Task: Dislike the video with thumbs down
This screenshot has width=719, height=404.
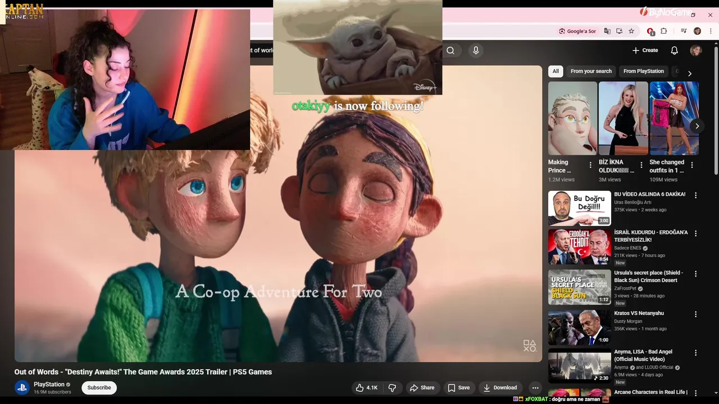Action: point(392,388)
